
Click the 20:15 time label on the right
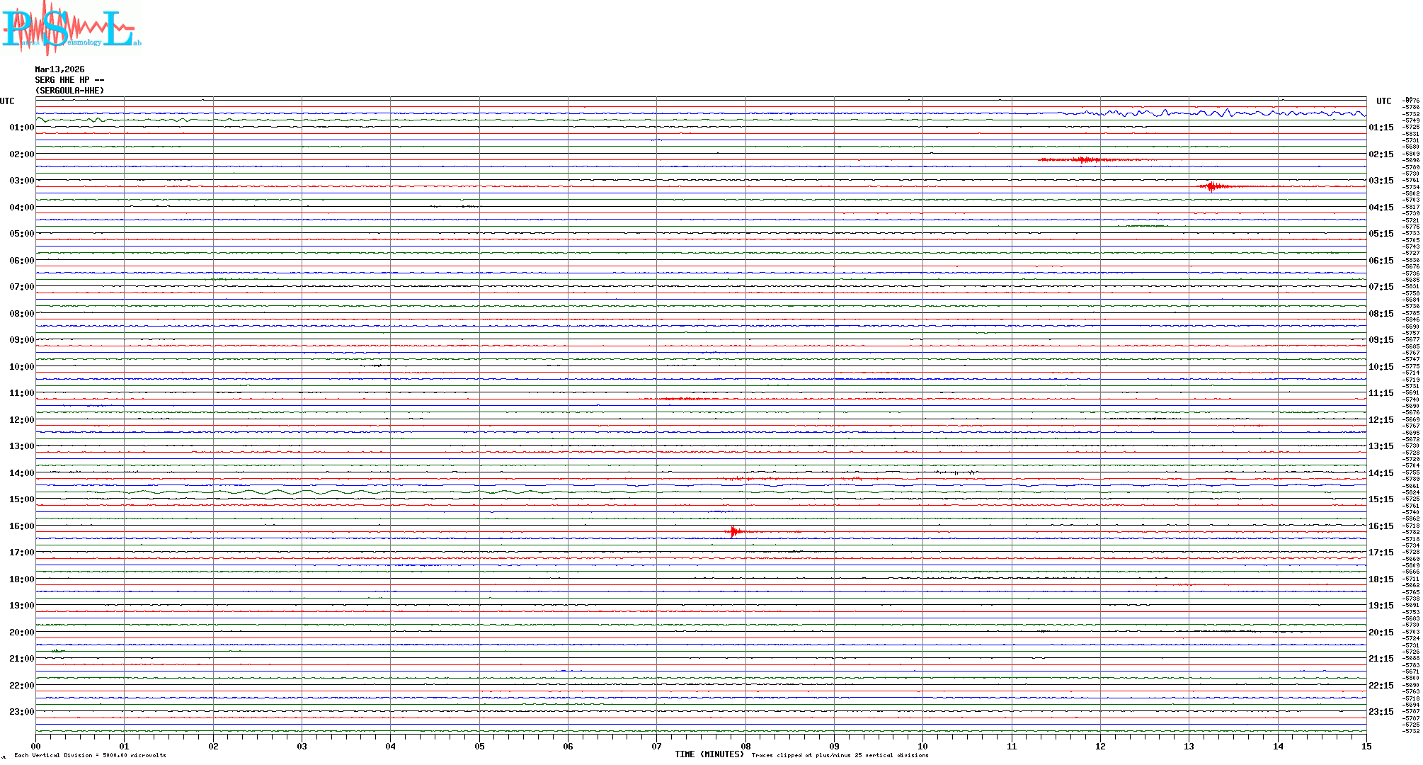[x=1381, y=633]
